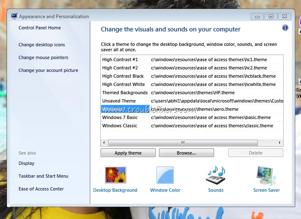This screenshot has height=219, width=301.
Task: Click the HP.theme path cell
Action: coord(193,93)
